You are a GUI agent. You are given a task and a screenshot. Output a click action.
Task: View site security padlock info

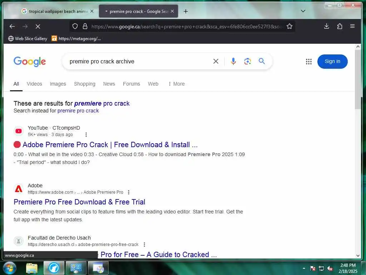pyautogui.click(x=85, y=26)
